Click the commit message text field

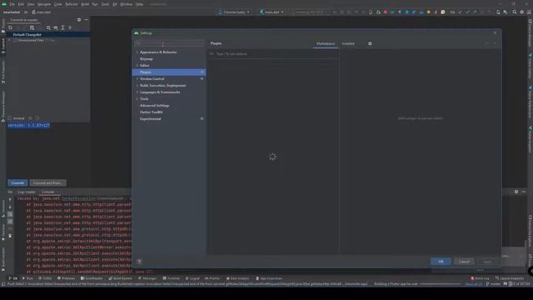tap(48, 150)
